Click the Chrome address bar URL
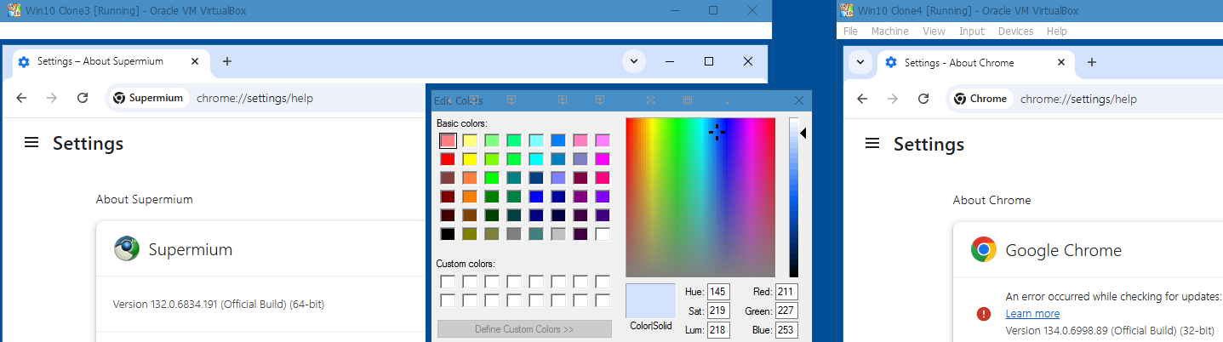 coord(1078,99)
